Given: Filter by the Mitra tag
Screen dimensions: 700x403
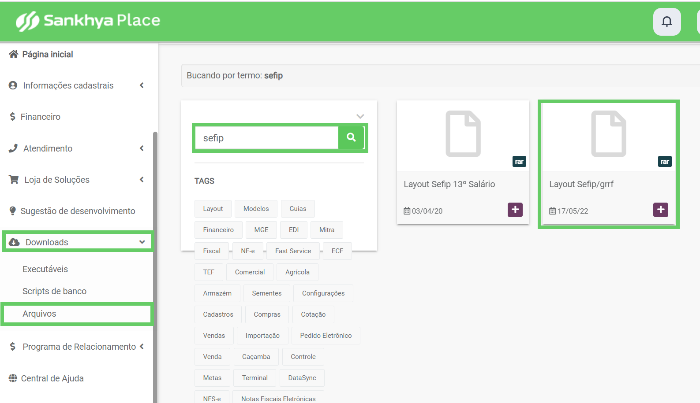Looking at the screenshot, I should click(327, 230).
